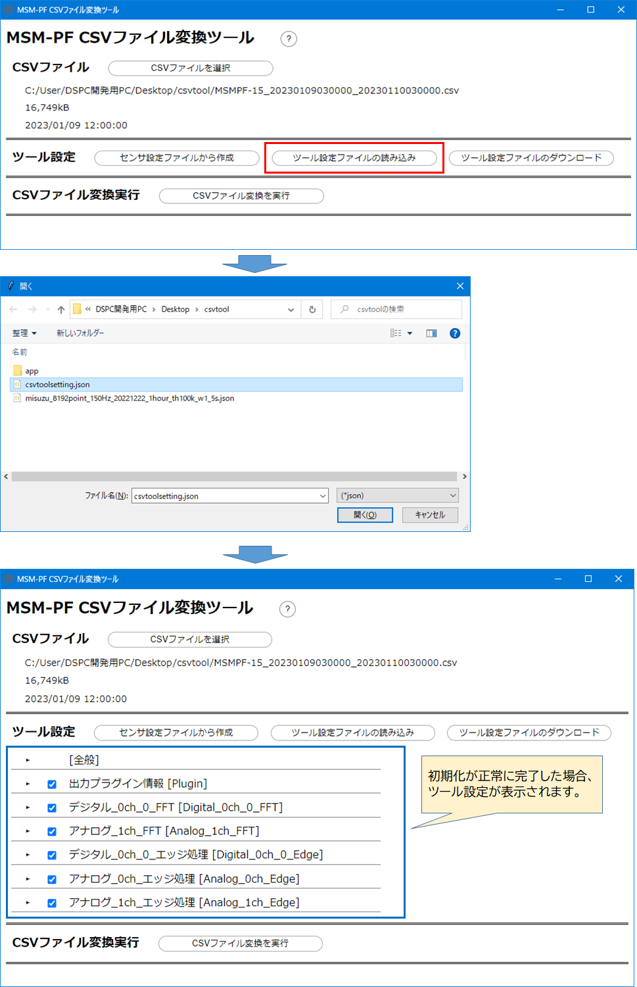Viewport: 637px width, 987px height.
Task: Toggle Analog_0ch_Edge checkbox
Action: 52,879
